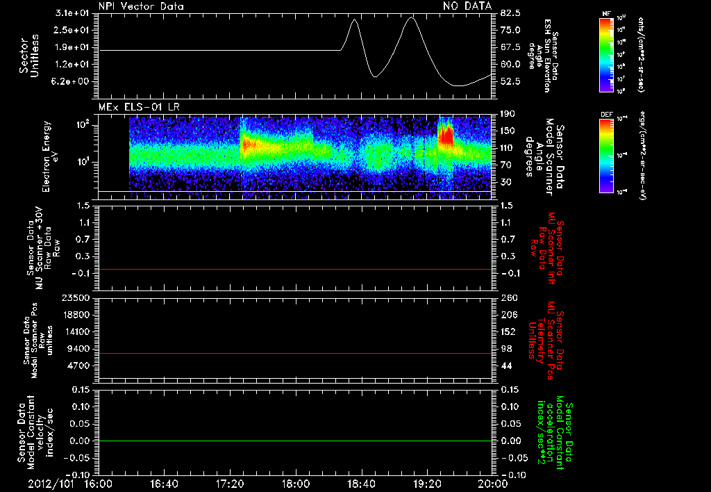The height and width of the screenshot is (492, 711).
Task: Click the Model Scanner Angle degrees axis label
Action: [x=544, y=156]
